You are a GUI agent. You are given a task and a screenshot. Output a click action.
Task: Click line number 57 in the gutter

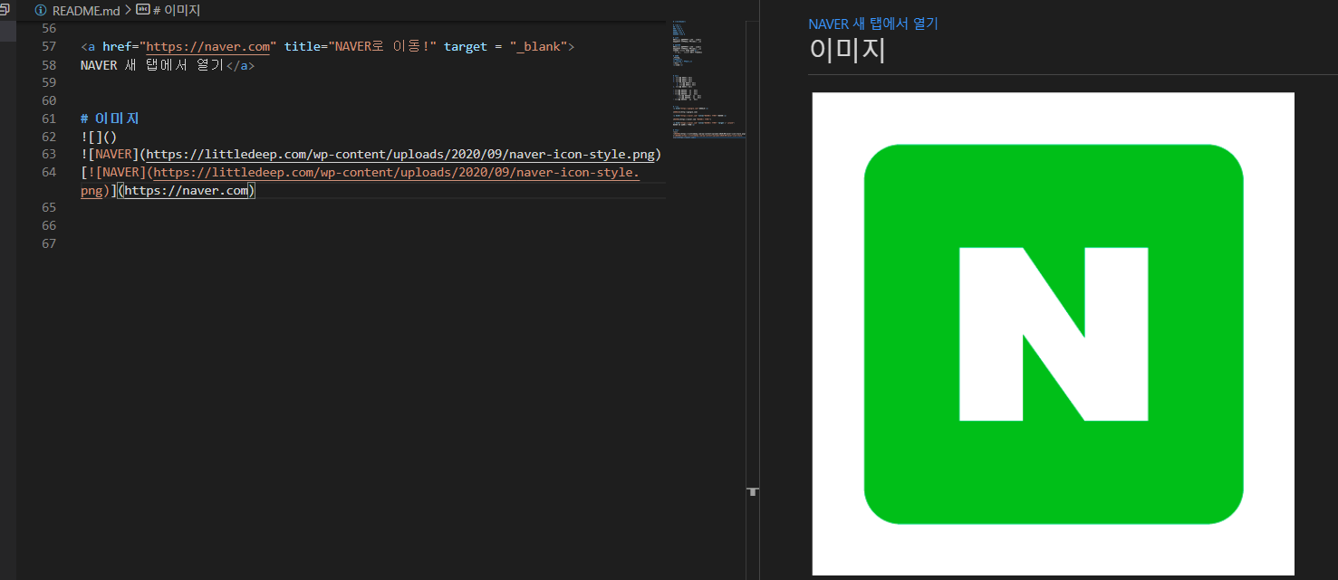click(49, 46)
